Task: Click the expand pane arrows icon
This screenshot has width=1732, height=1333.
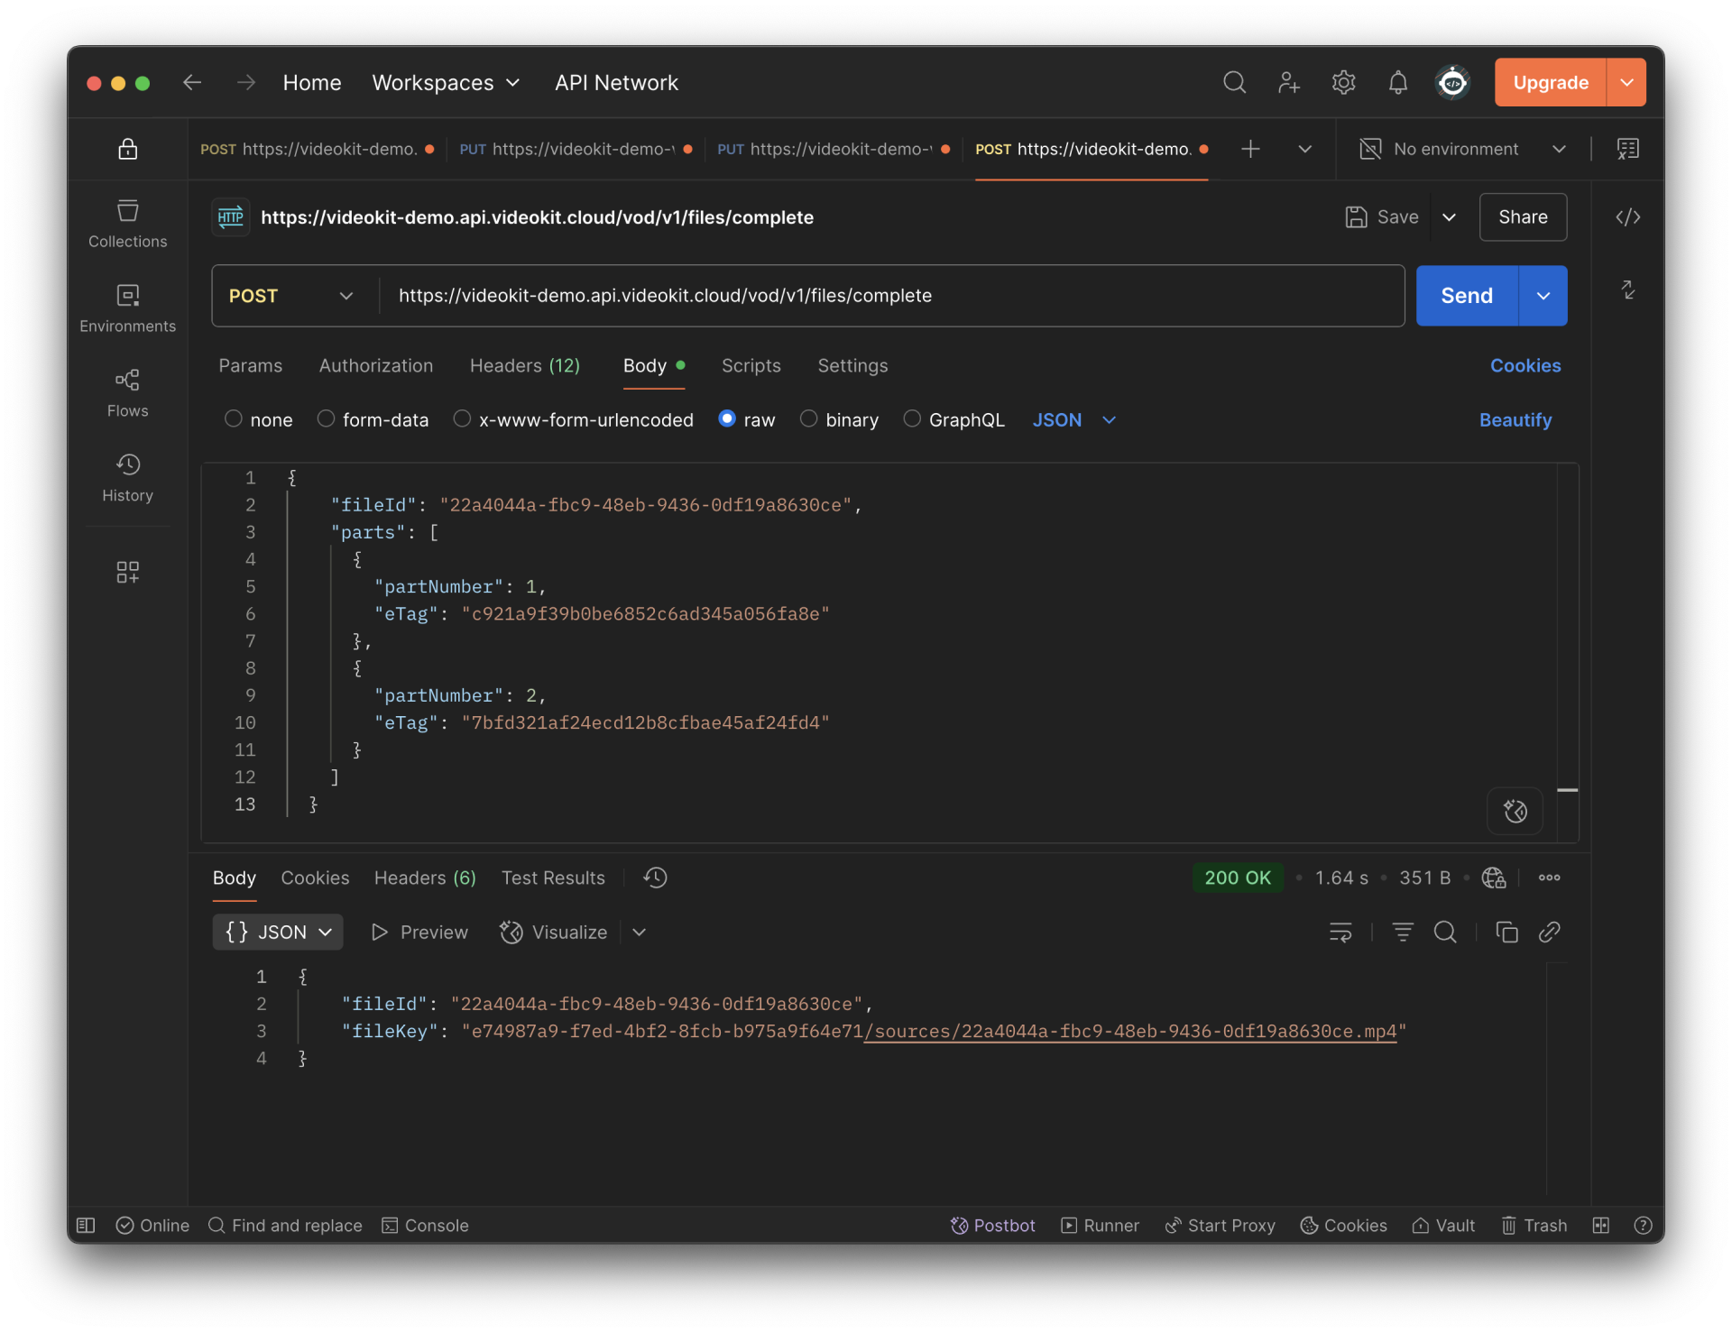Action: (1627, 290)
